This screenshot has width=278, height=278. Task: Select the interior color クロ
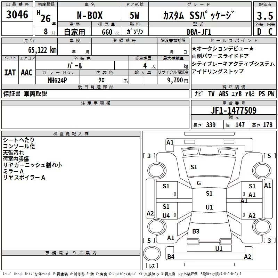(x=101, y=80)
